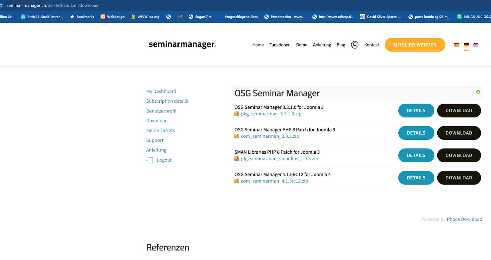Screen dimensions: 491x260
Task: Switch site language to English flag
Action: click(476, 45)
